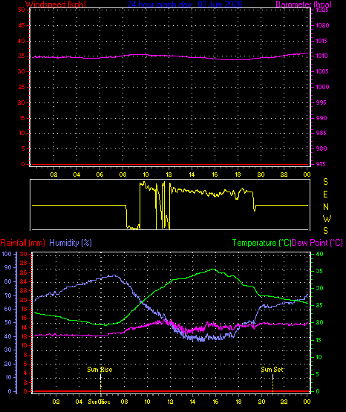Image resolution: width=346 pixels, height=412 pixels.
Task: Click the 15 value on the windspeed axis
Action: tap(22, 118)
